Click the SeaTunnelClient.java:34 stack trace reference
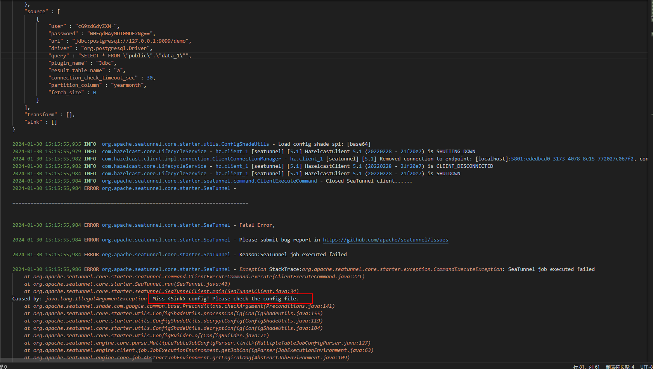 coord(262,291)
